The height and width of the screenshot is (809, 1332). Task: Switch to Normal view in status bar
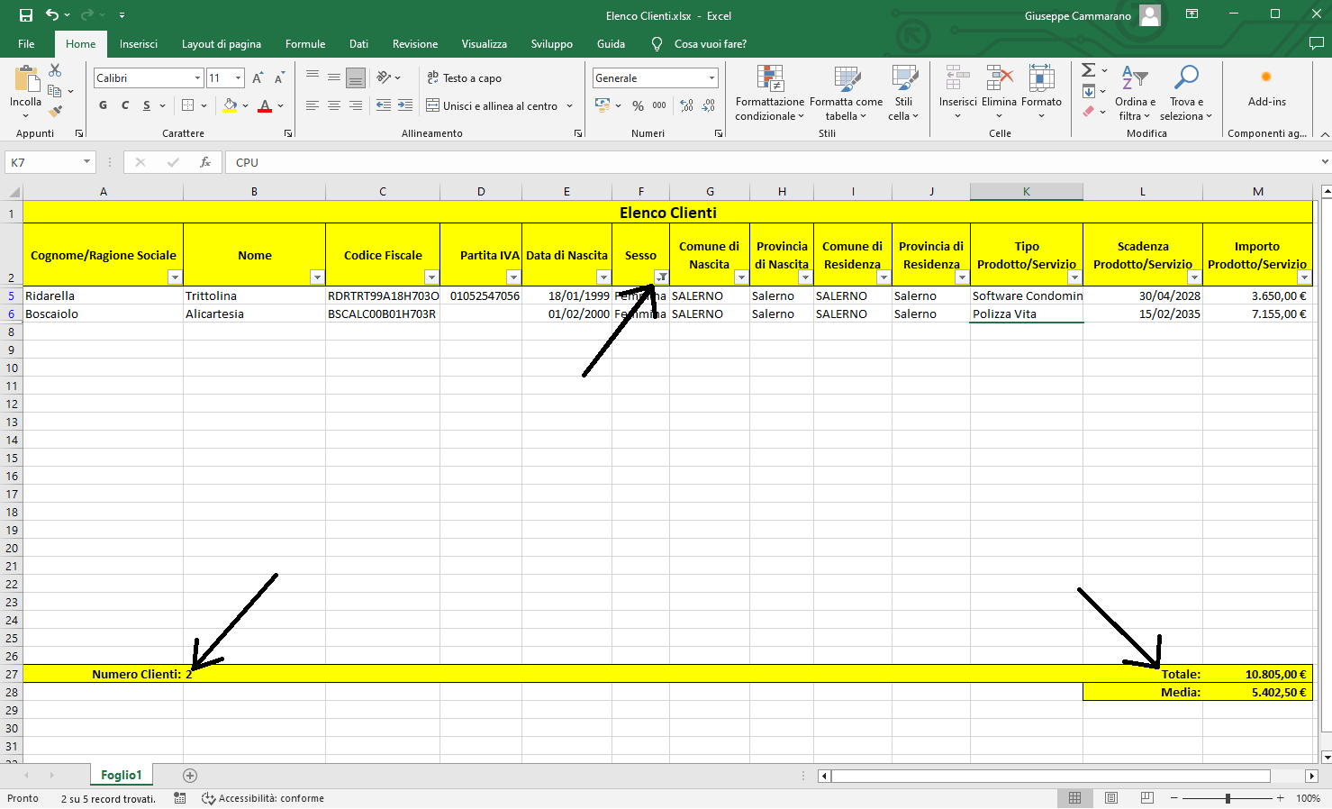1074,798
